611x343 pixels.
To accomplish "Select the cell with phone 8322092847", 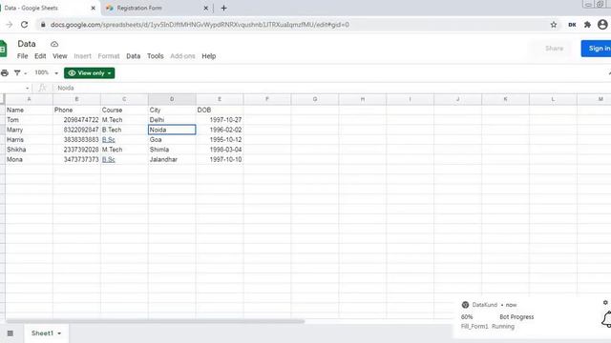I will pos(76,130).
